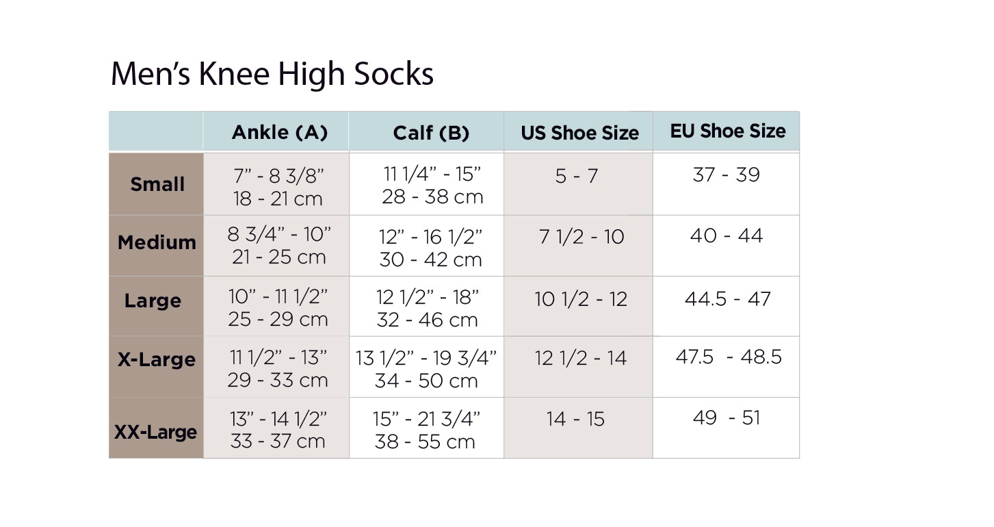Click EU shoe size 47.5 - 48.5
Viewport: 994px width, 527px height.
pyautogui.click(x=728, y=357)
